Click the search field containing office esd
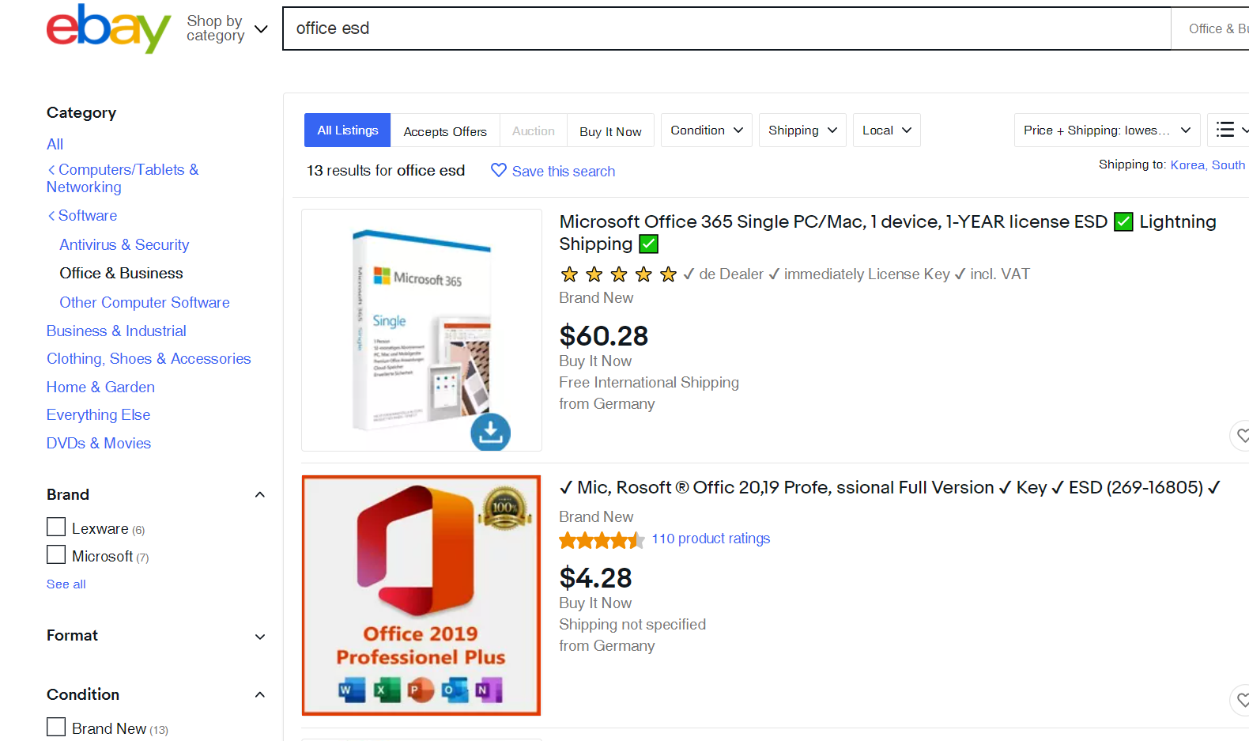Viewport: 1249px width, 741px height. [726, 28]
